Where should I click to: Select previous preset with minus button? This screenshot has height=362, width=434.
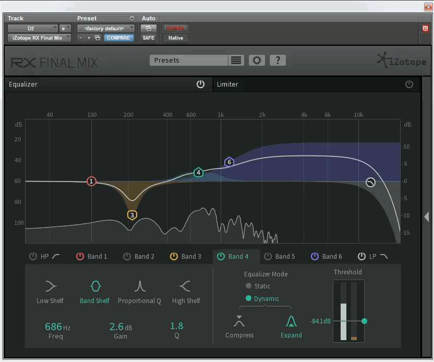[80, 38]
